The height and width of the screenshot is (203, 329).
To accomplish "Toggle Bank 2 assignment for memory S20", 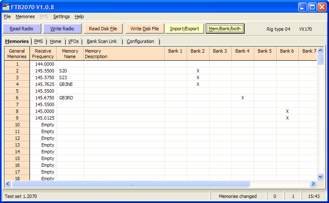I will click(x=198, y=71).
